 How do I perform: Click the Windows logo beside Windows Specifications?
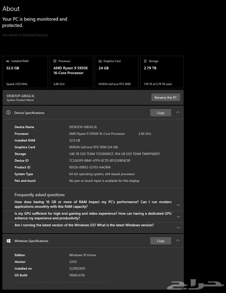8,240
